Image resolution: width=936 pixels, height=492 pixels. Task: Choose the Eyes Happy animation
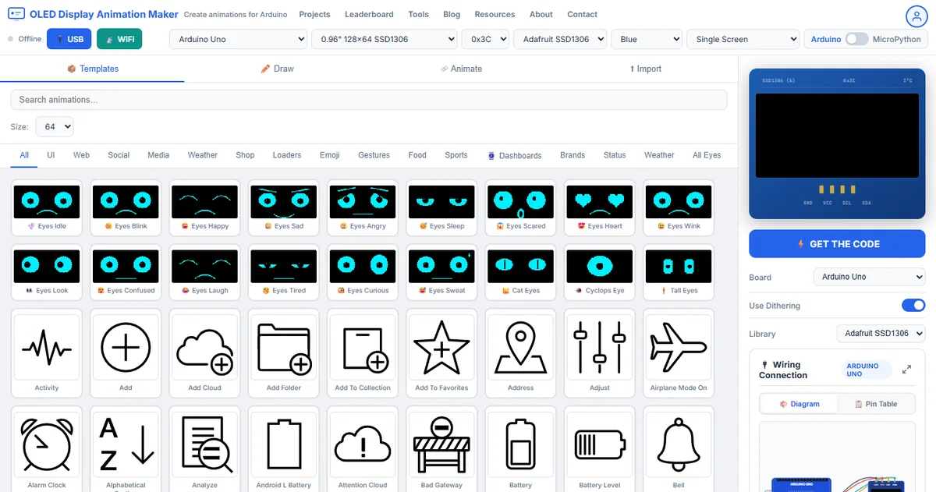point(204,207)
